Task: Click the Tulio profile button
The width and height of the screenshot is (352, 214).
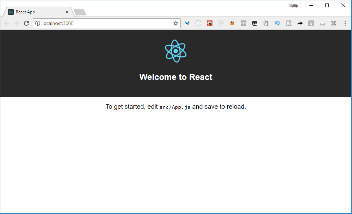Action: point(294,6)
